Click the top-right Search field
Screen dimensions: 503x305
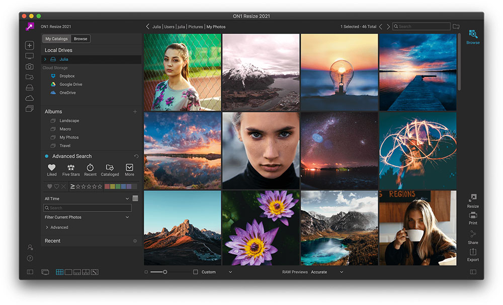click(421, 27)
